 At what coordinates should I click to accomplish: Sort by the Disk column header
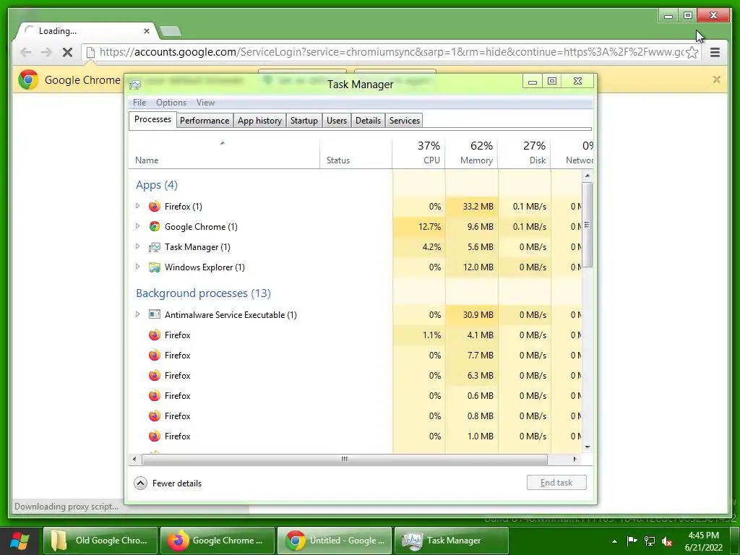click(525, 152)
